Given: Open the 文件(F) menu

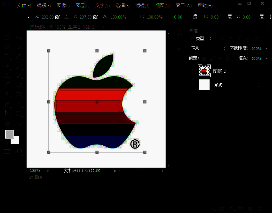Looking at the screenshot, I should coord(24,6).
